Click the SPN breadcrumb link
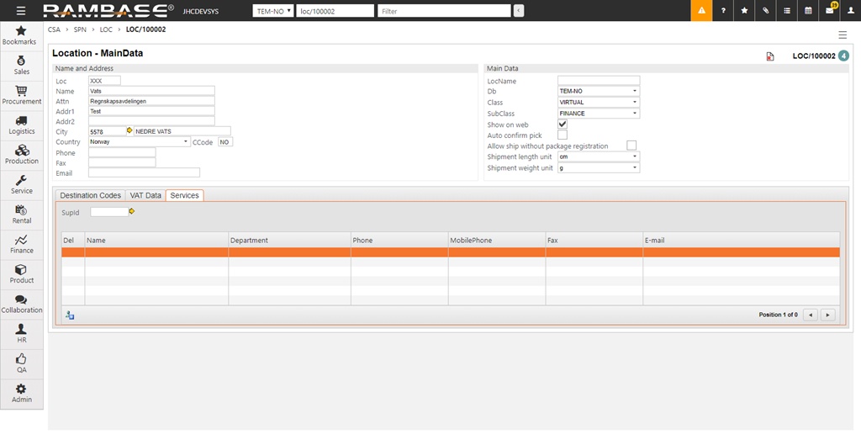 (80, 29)
